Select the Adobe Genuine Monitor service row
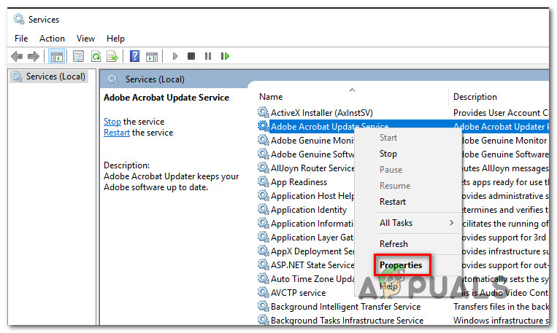This screenshot has height=333, width=557. (x=312, y=141)
